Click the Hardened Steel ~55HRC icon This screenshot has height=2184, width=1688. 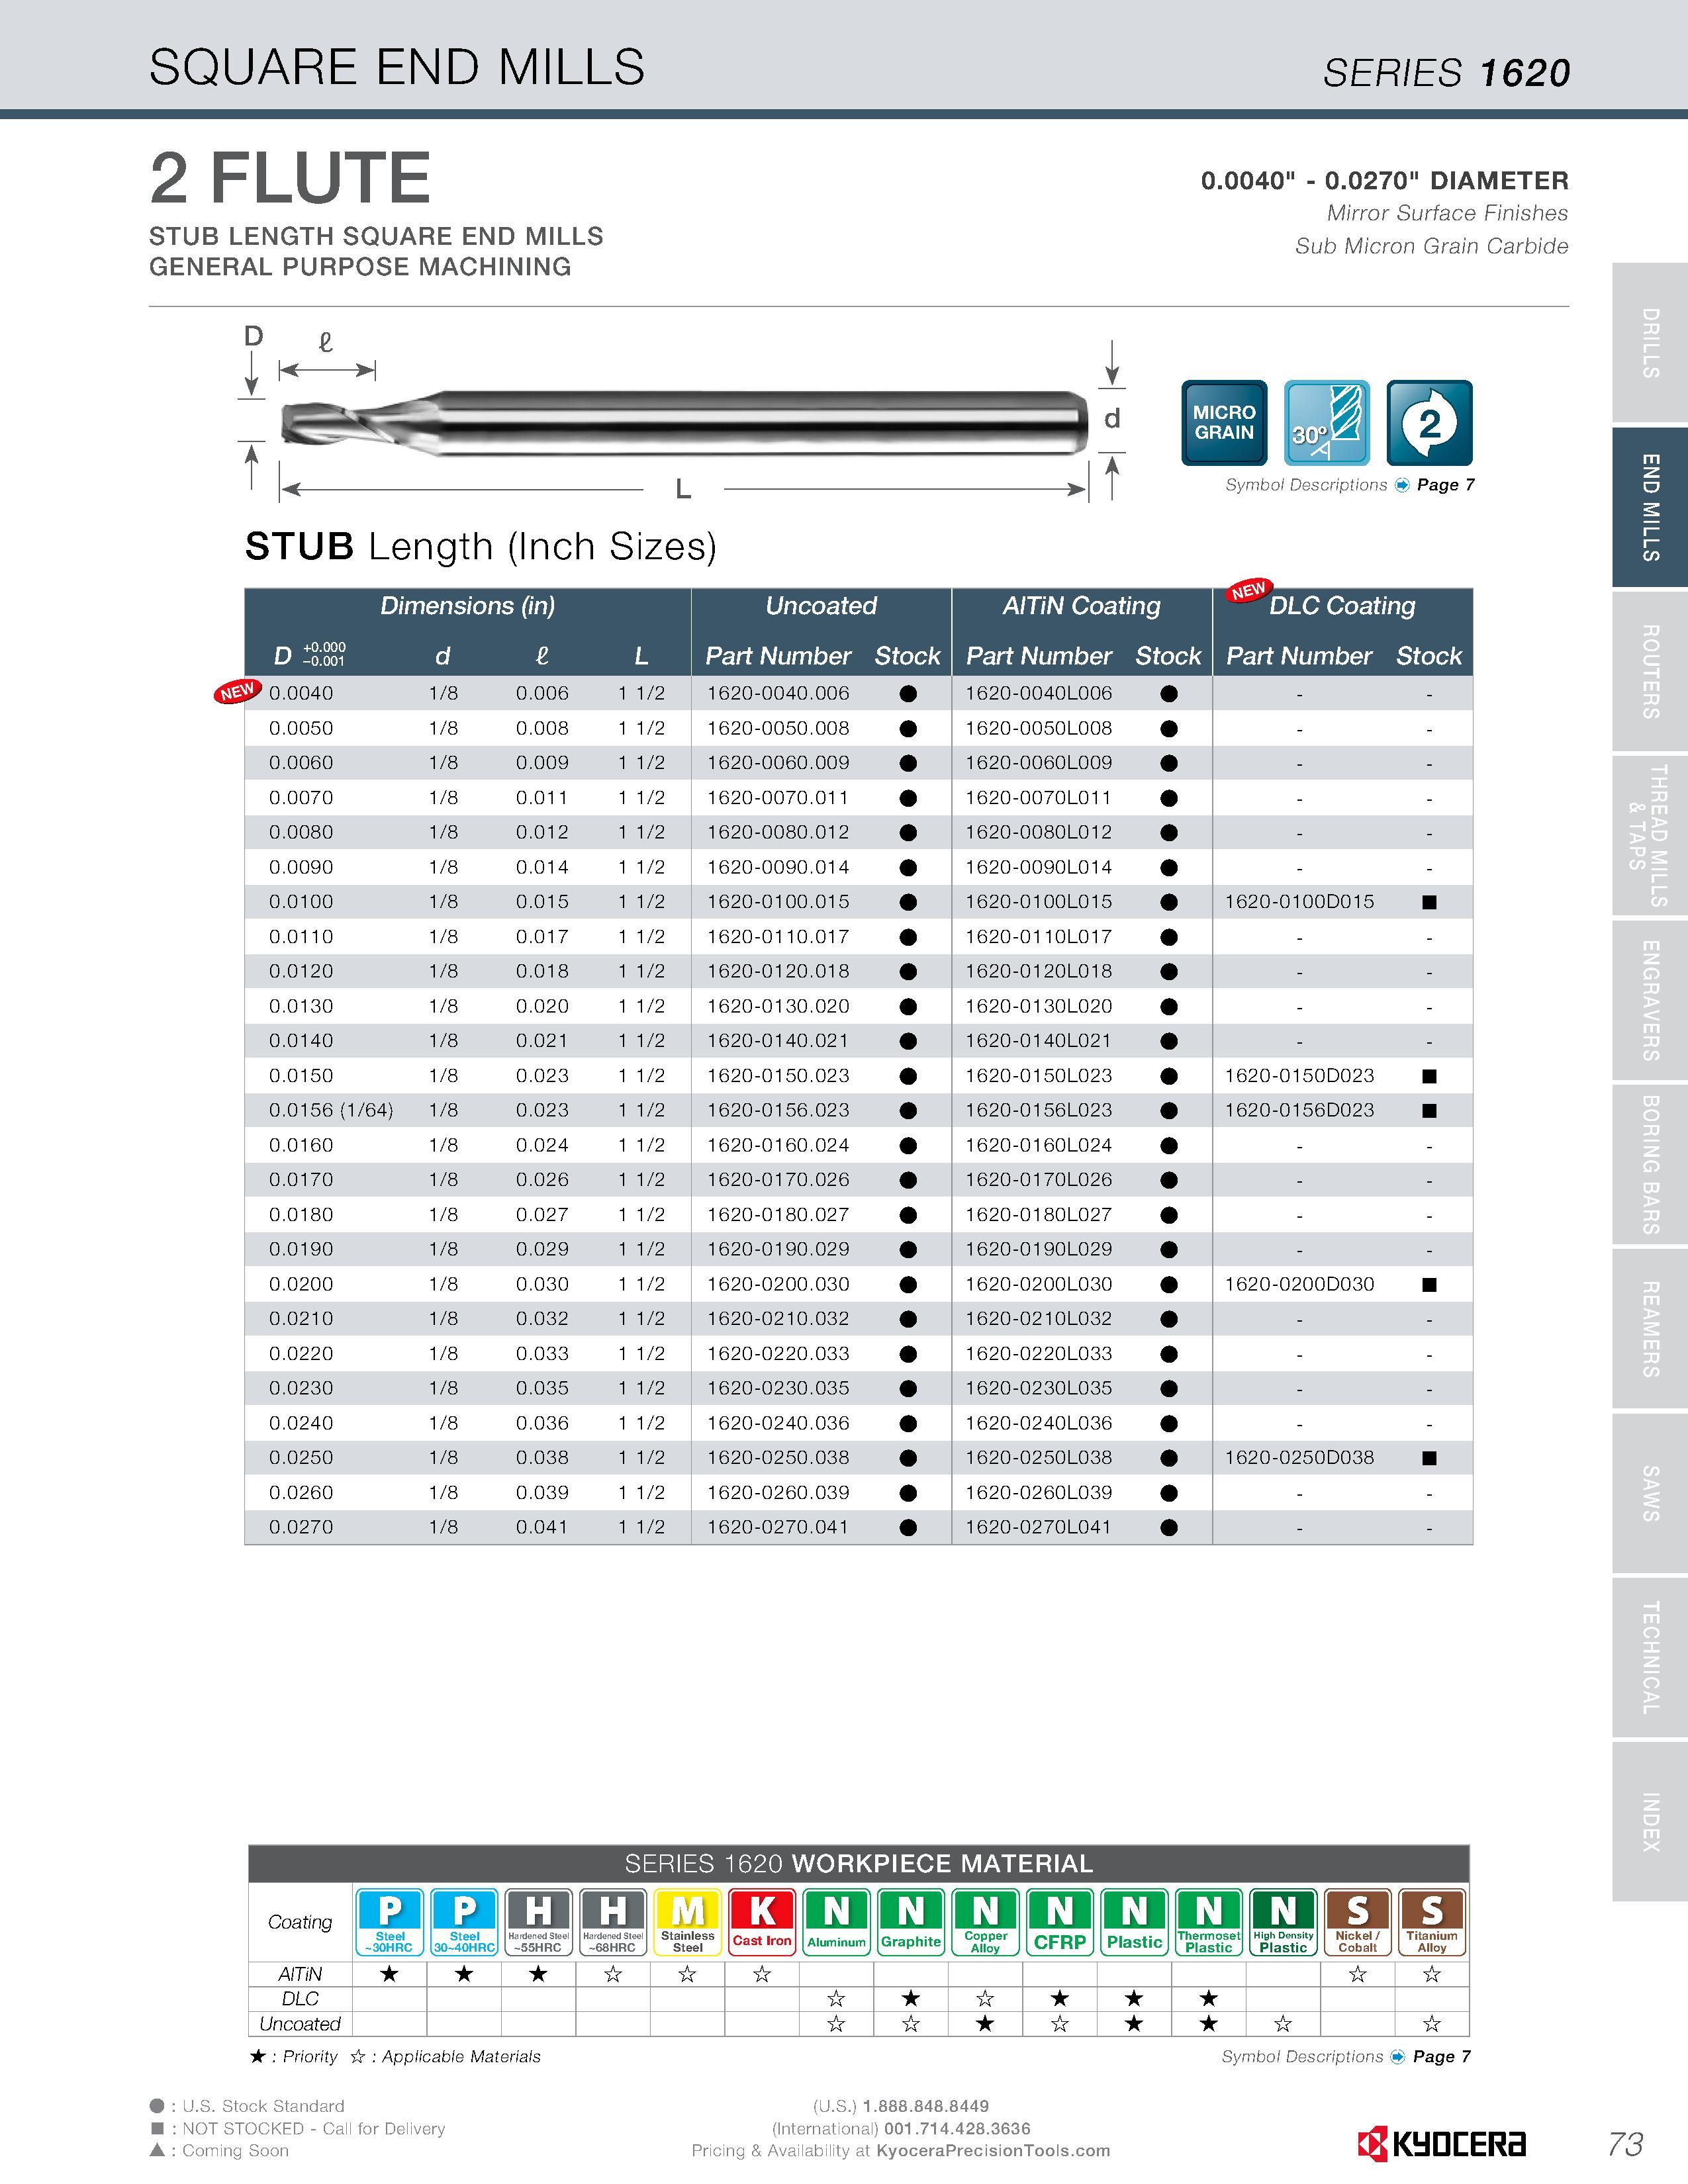click(539, 1922)
